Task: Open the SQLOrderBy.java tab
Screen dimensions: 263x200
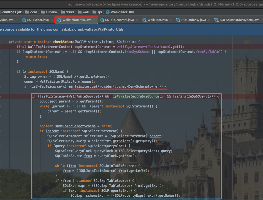Action: [194, 20]
